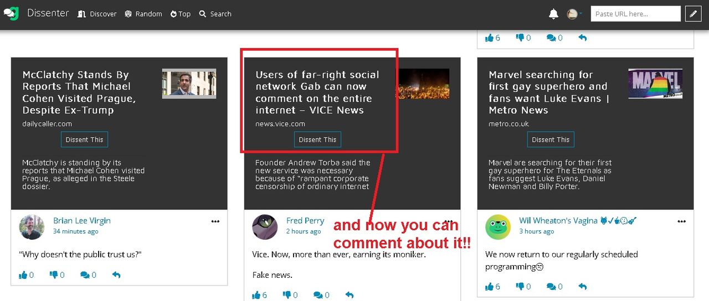This screenshot has height=301, width=709.
Task: Reply to the top-right comment
Action: [x=583, y=38]
